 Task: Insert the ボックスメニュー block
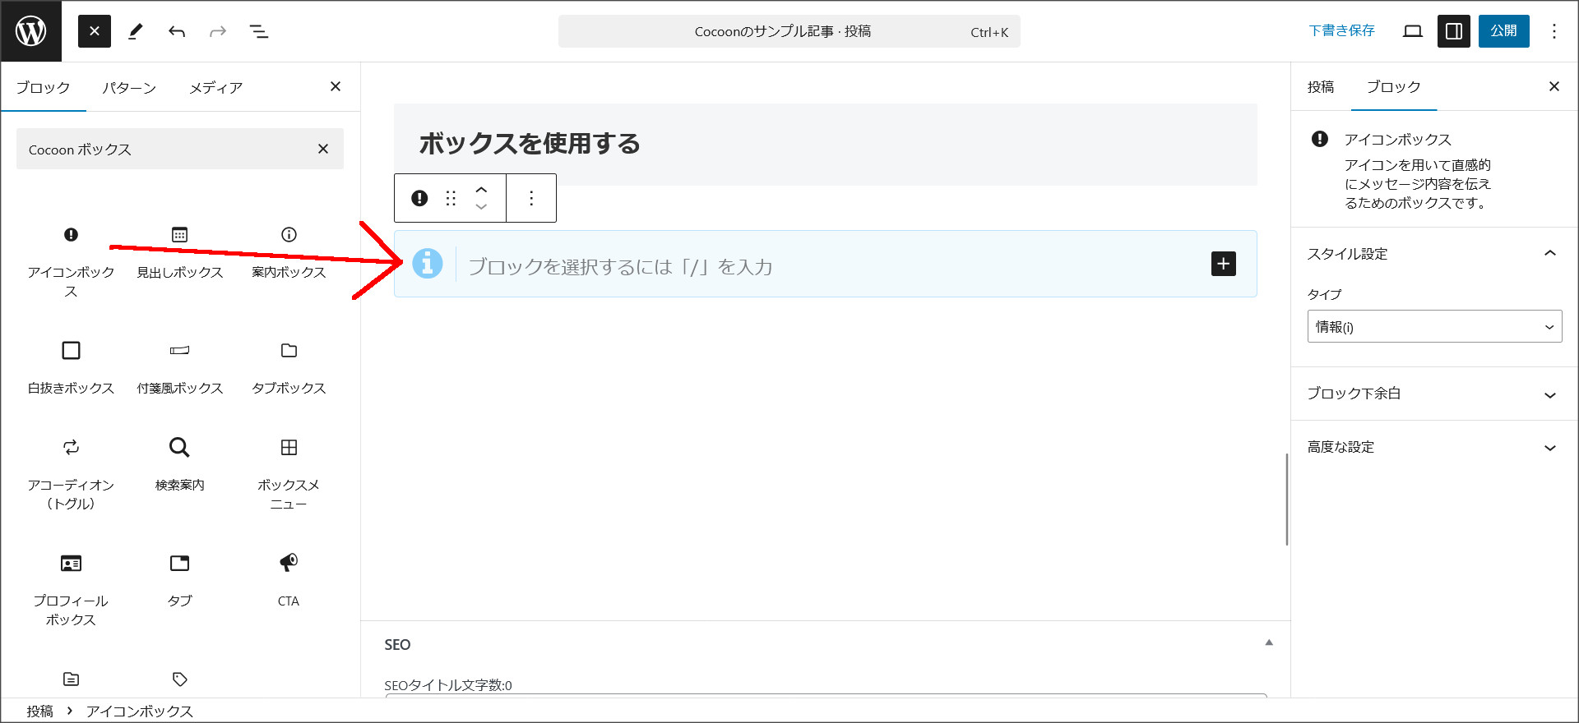289,473
